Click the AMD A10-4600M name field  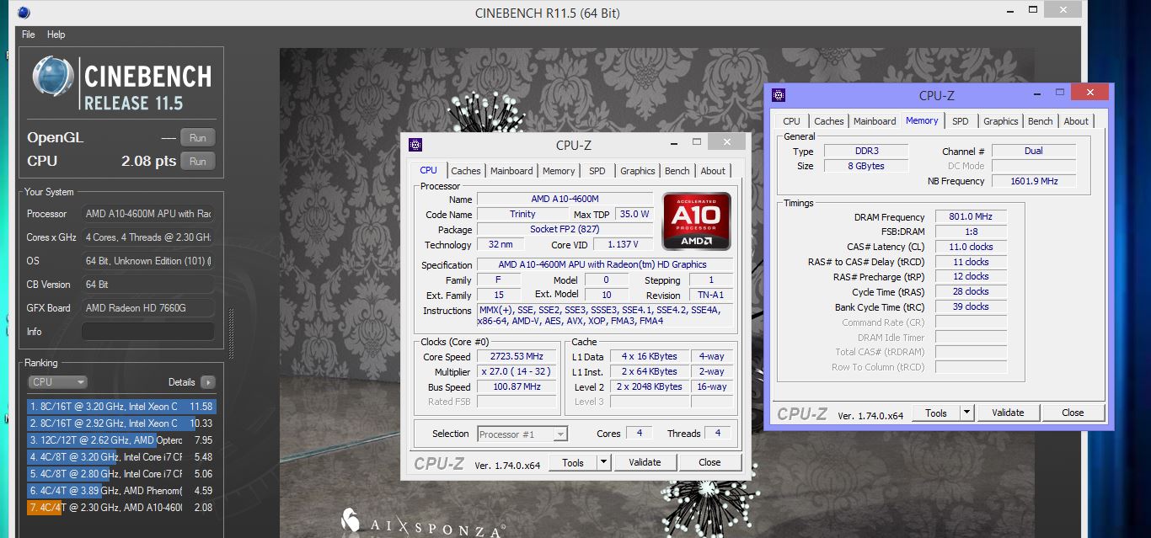(x=564, y=200)
